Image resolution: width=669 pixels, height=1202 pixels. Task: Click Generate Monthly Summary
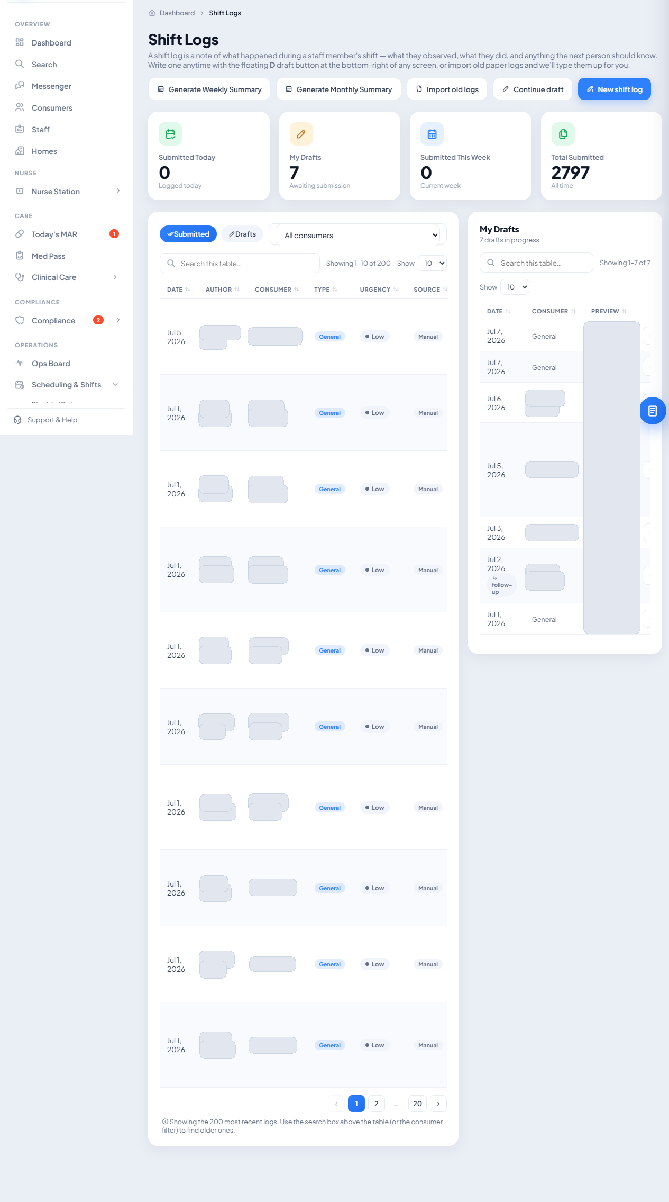tap(338, 89)
